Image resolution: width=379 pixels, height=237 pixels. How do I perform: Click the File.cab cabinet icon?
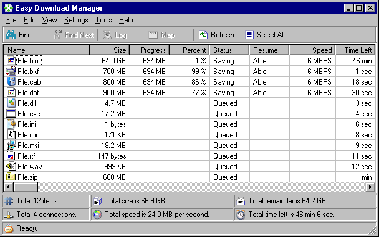11,81
